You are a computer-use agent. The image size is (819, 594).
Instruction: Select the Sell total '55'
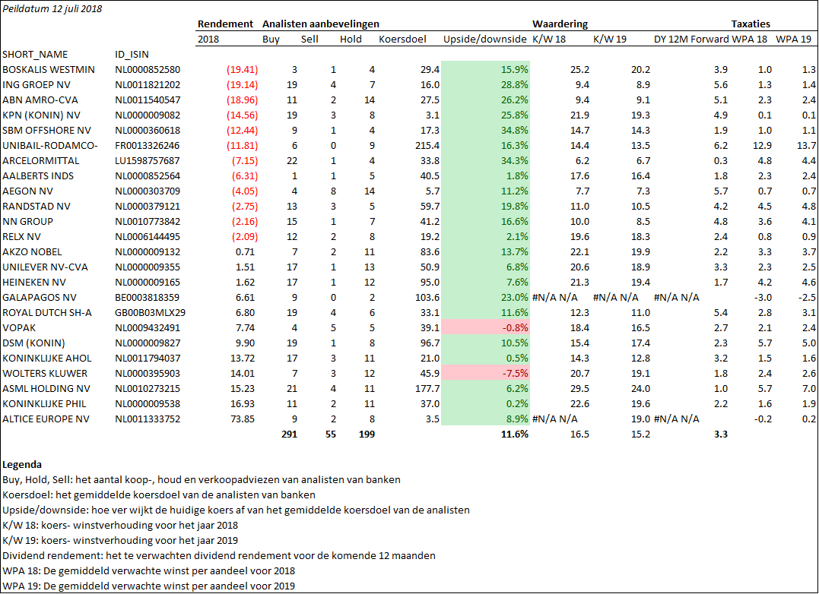coord(330,434)
